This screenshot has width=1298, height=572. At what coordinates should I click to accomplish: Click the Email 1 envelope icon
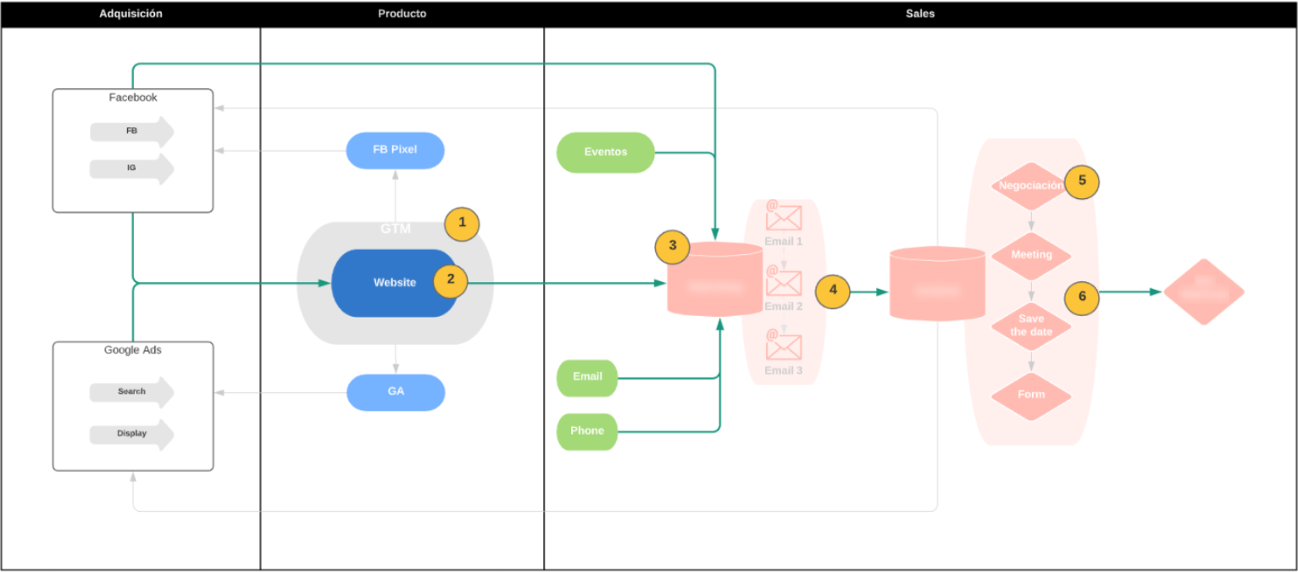[784, 218]
